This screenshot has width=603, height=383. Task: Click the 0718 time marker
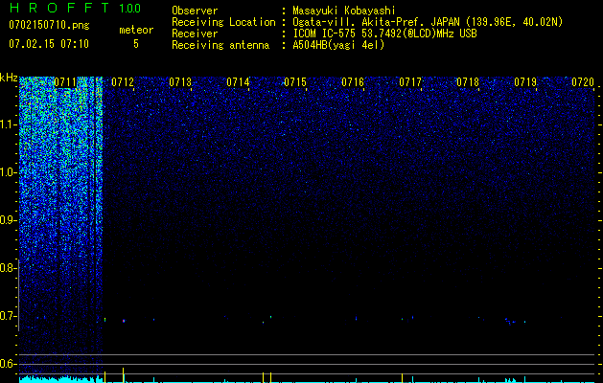(x=468, y=82)
